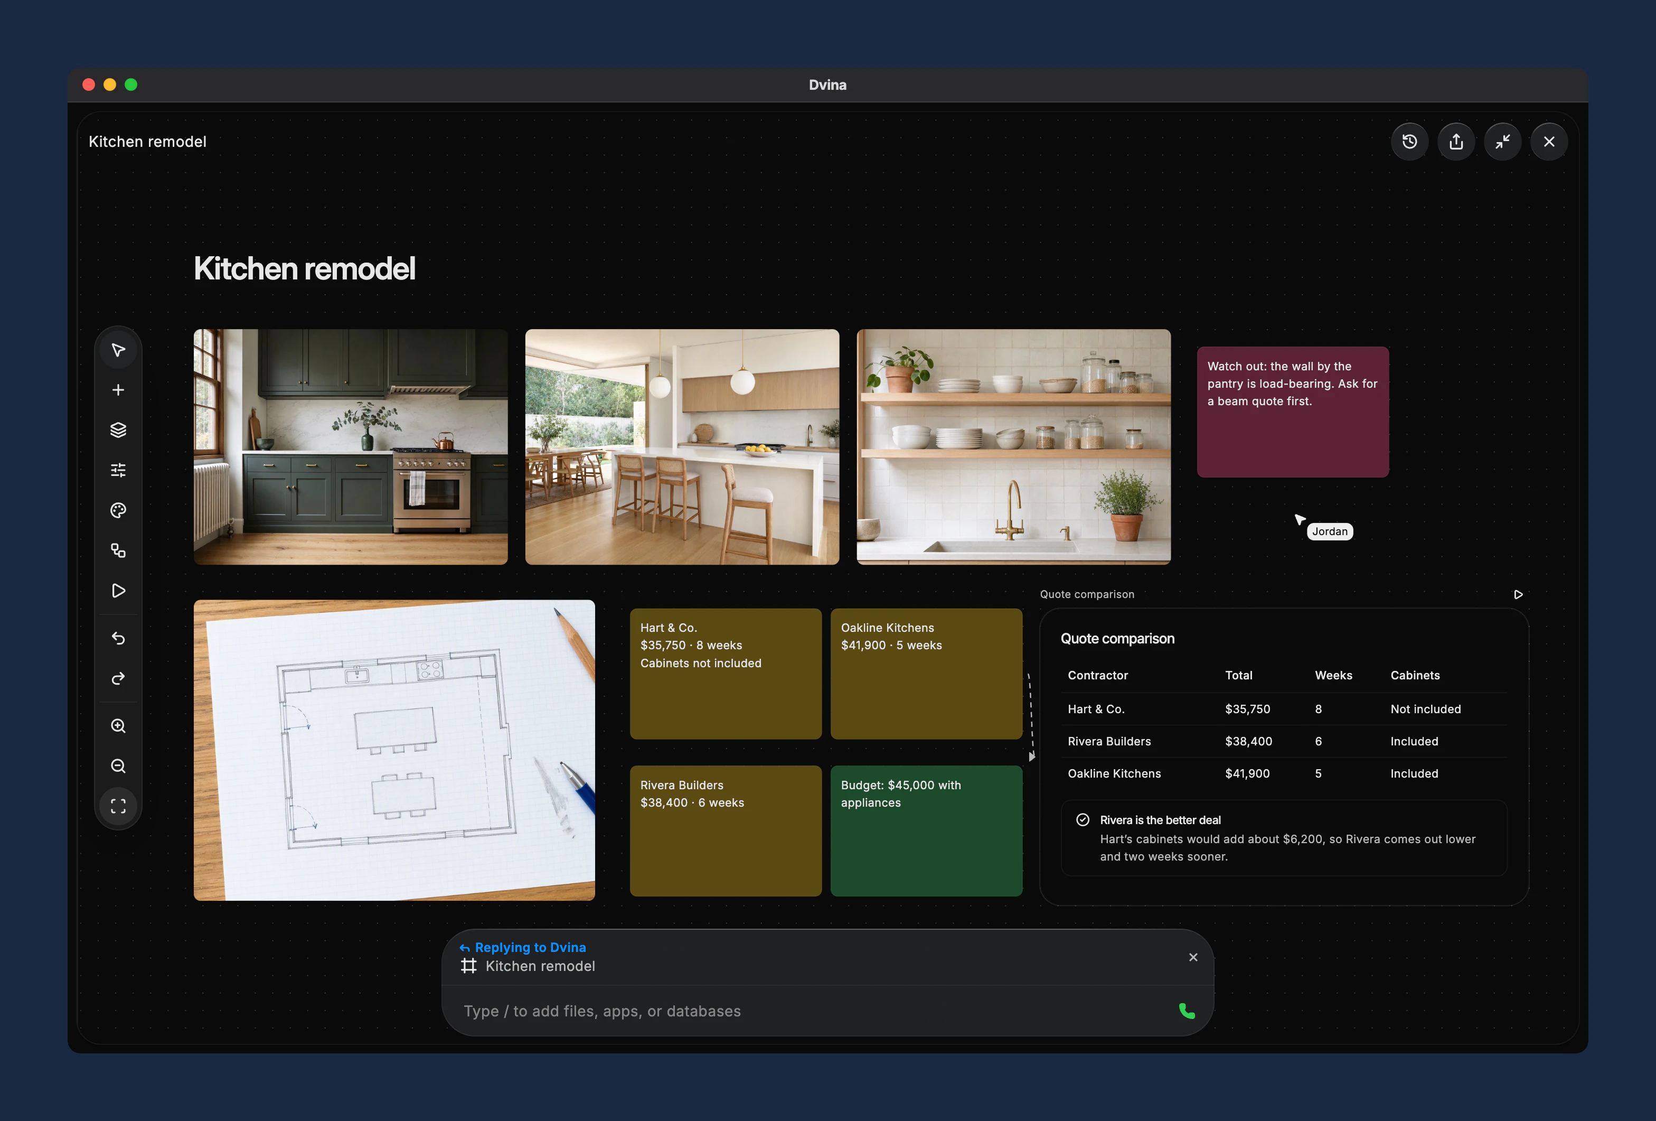1656x1121 pixels.
Task: Click the Kitchen remodel frame chip in reply bar
Action: 528,966
